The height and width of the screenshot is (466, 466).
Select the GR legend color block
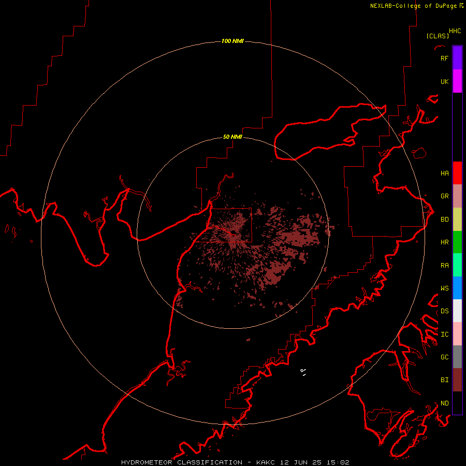tap(457, 196)
